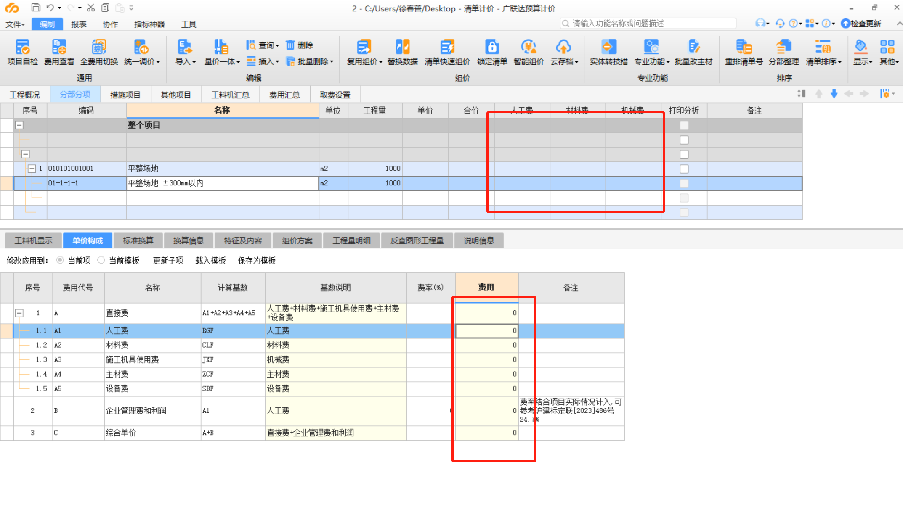This screenshot has width=903, height=528.
Task: Click the 批量删除 toolbar item
Action: point(310,61)
